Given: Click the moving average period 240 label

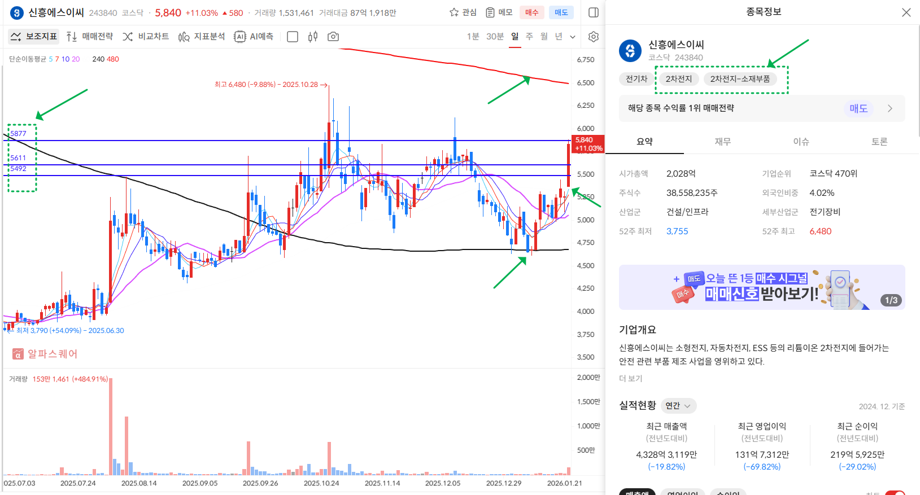Looking at the screenshot, I should (98, 59).
